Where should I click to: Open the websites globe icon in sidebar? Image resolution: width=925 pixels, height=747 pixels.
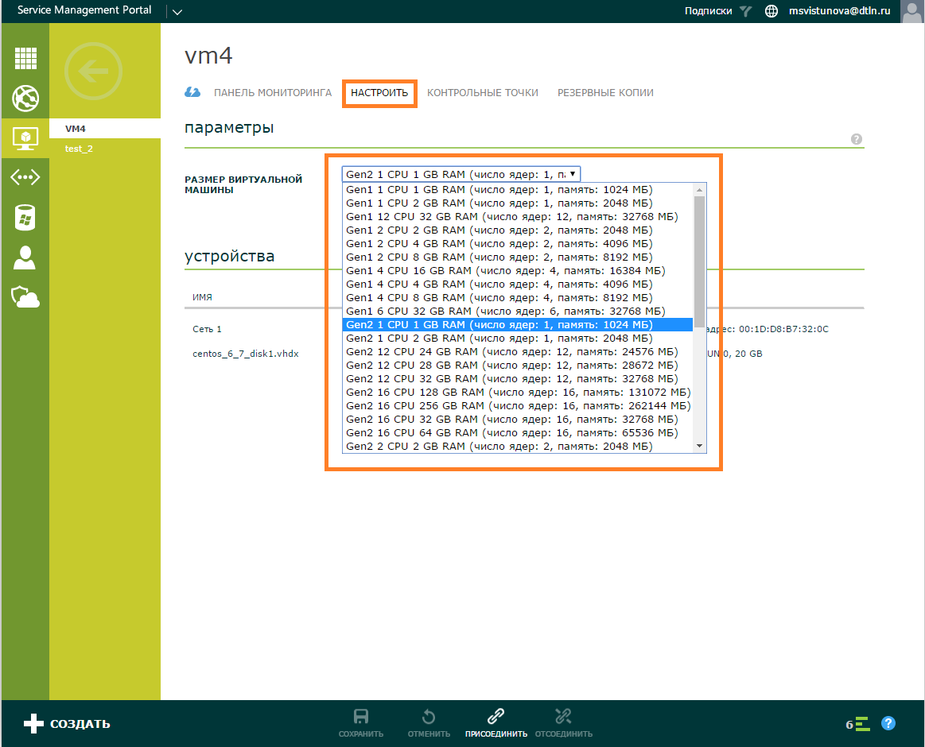[25, 99]
